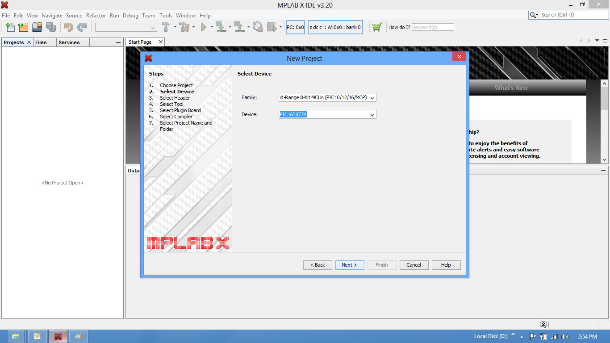The height and width of the screenshot is (343, 610).
Task: Click the green Run Project arrow
Action: 204,27
